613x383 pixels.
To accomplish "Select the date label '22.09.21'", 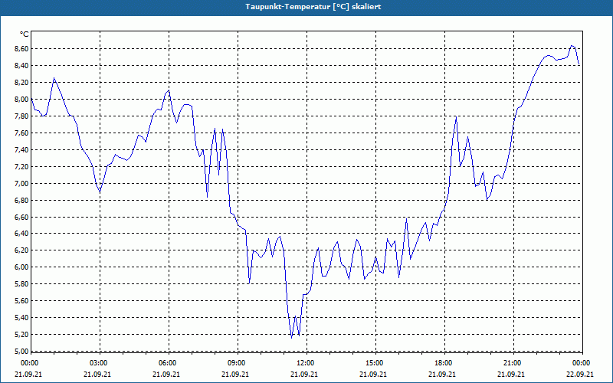I will 581,374.
